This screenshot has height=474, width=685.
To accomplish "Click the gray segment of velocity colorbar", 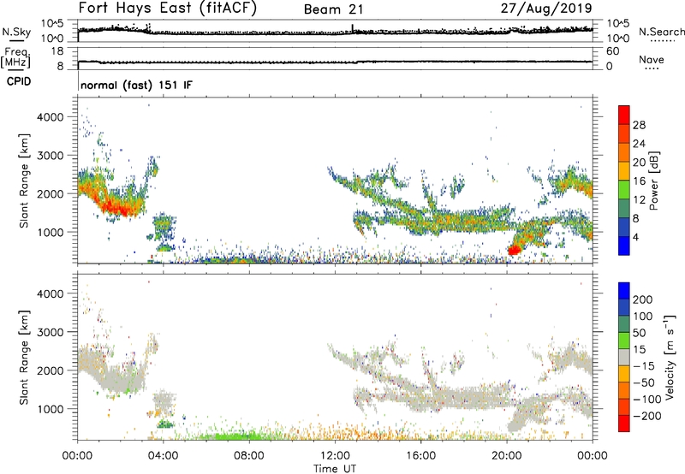I will (x=624, y=357).
